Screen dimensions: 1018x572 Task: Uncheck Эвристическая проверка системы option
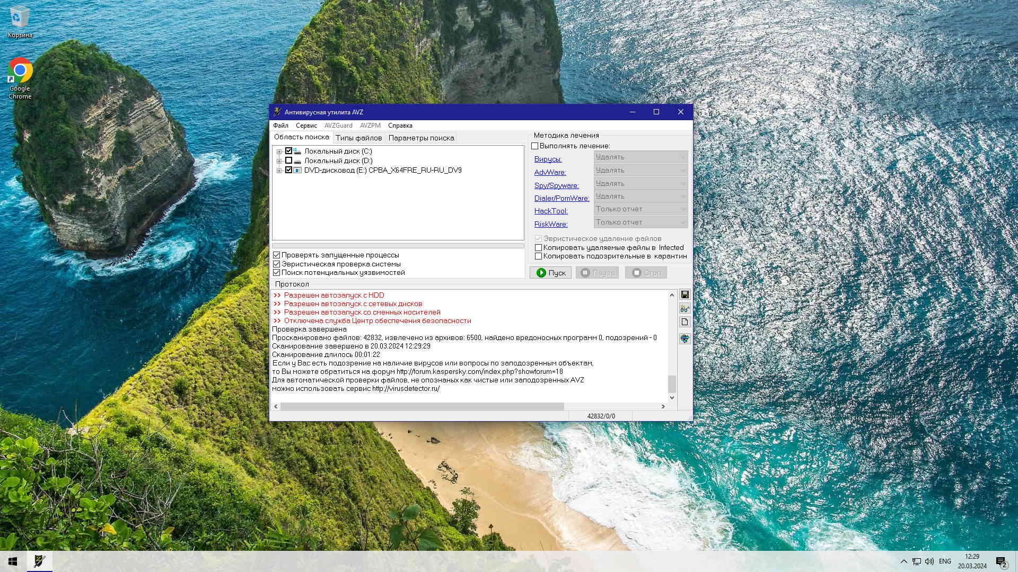point(276,264)
